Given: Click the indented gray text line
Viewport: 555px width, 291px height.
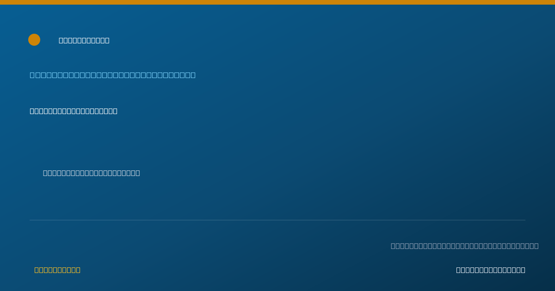Looking at the screenshot, I should click(92, 173).
